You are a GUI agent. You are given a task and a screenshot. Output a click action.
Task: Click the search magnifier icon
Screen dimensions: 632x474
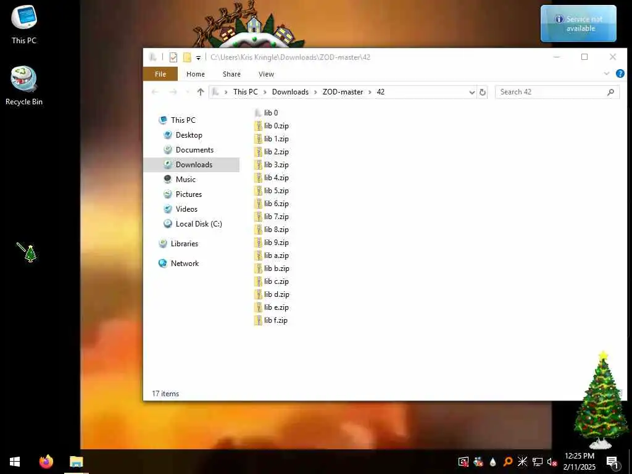[610, 93]
